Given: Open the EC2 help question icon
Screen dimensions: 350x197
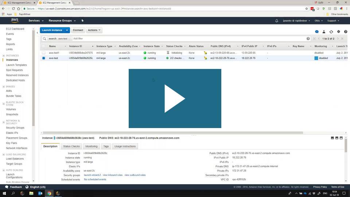Looking at the screenshot, I should click(346, 32).
